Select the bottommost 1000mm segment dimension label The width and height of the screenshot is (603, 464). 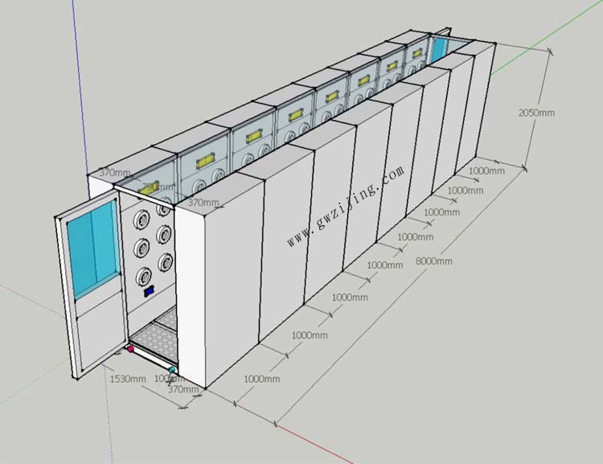point(261,379)
